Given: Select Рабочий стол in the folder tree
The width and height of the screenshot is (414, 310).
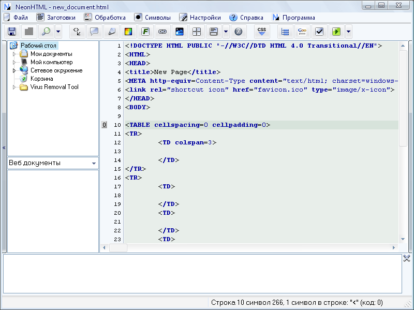Looking at the screenshot, I should (x=38, y=46).
